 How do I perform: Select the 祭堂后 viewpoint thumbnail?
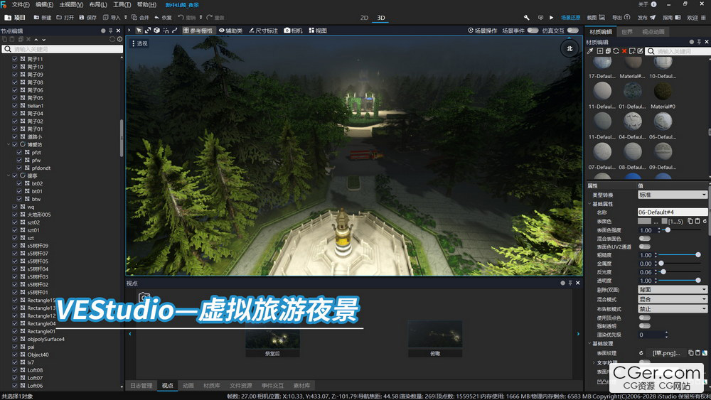pyautogui.click(x=272, y=340)
